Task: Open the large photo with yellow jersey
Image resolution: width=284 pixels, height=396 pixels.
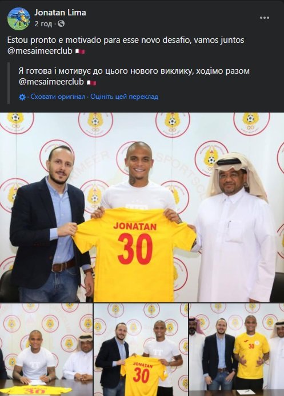Action: pos(142,207)
